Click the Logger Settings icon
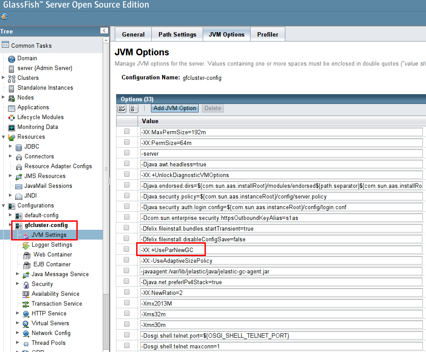426x352 pixels. [x=26, y=245]
